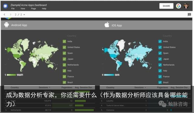Viewport: 194px width, 113px height.
Task: Click the user profile avatar
Action: point(186,6)
